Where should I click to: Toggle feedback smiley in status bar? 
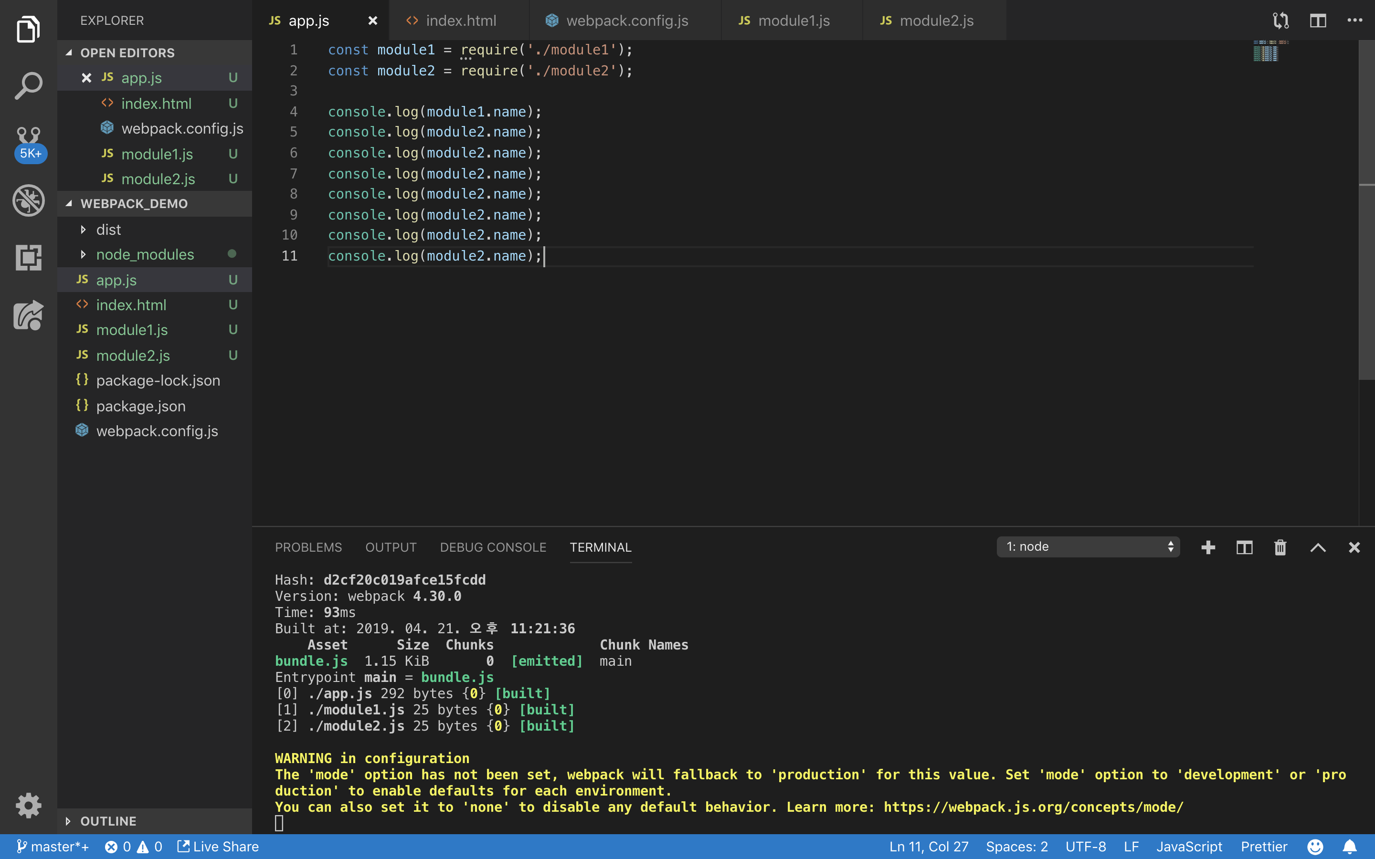(x=1315, y=847)
